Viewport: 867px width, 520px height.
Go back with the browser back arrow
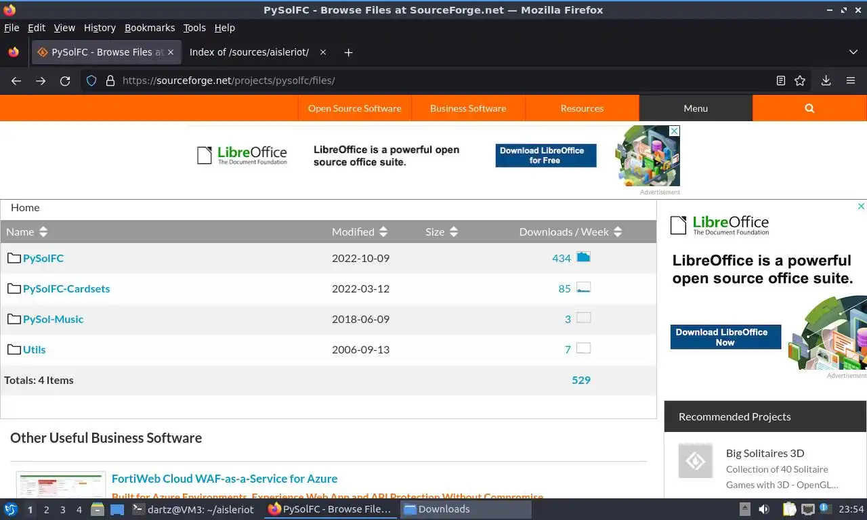pyautogui.click(x=16, y=81)
